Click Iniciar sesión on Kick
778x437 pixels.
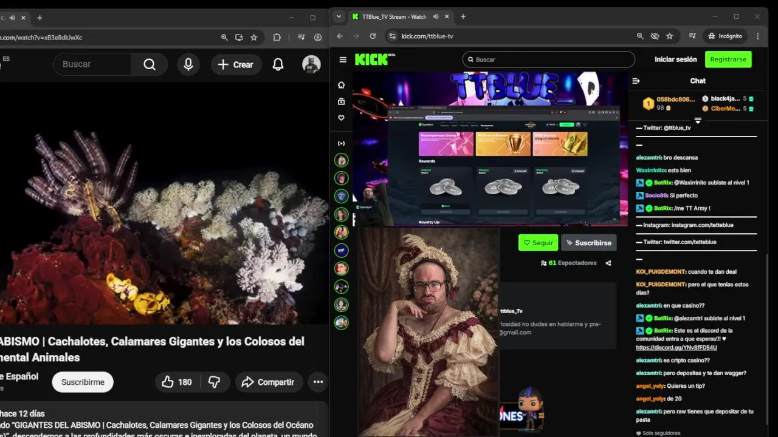[675, 59]
